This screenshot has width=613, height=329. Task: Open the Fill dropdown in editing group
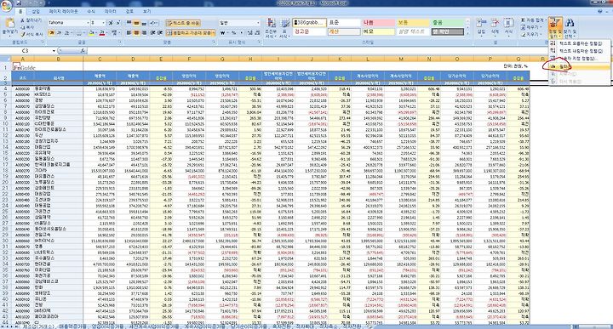pos(531,27)
